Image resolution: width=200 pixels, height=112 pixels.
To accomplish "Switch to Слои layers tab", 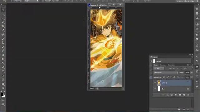I will [156, 65].
